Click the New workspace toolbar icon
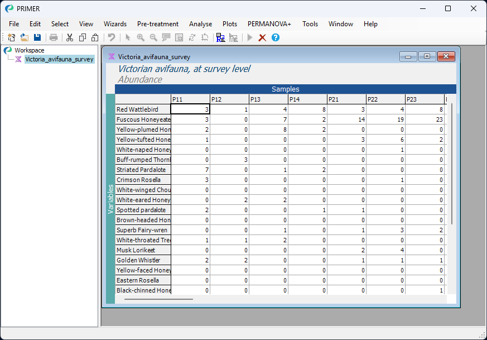This screenshot has width=487, height=340. point(11,37)
